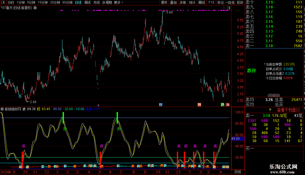305x175 pixels.
Task: Toggle the right panel layout icon
Action: click(229, 8)
